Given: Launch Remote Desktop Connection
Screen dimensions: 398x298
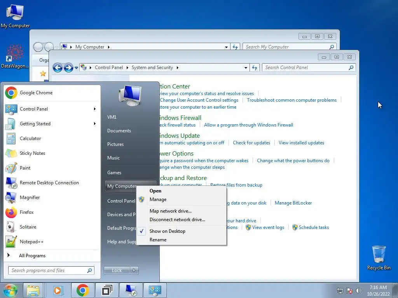Looking at the screenshot, I should (52, 183).
